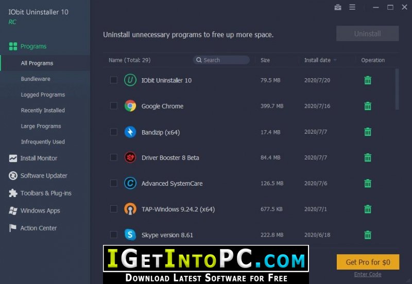This screenshot has width=412, height=284.
Task: Click the Install date column header text
Action: (x=317, y=60)
